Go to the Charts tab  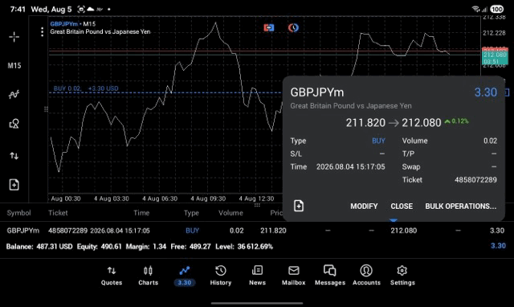click(148, 276)
